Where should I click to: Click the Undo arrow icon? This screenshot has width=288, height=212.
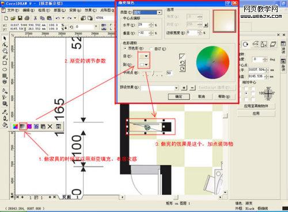[58, 18]
